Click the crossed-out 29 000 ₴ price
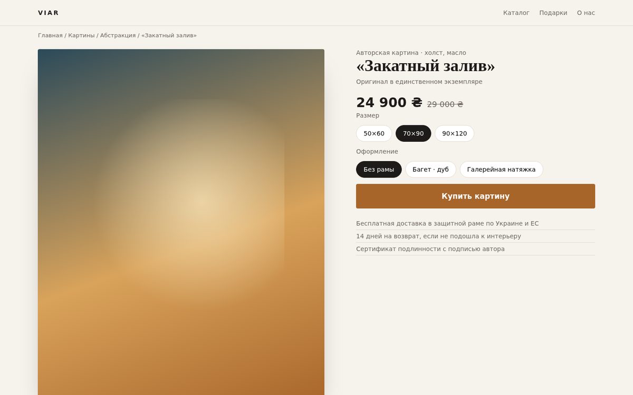This screenshot has width=633, height=395. [445, 104]
